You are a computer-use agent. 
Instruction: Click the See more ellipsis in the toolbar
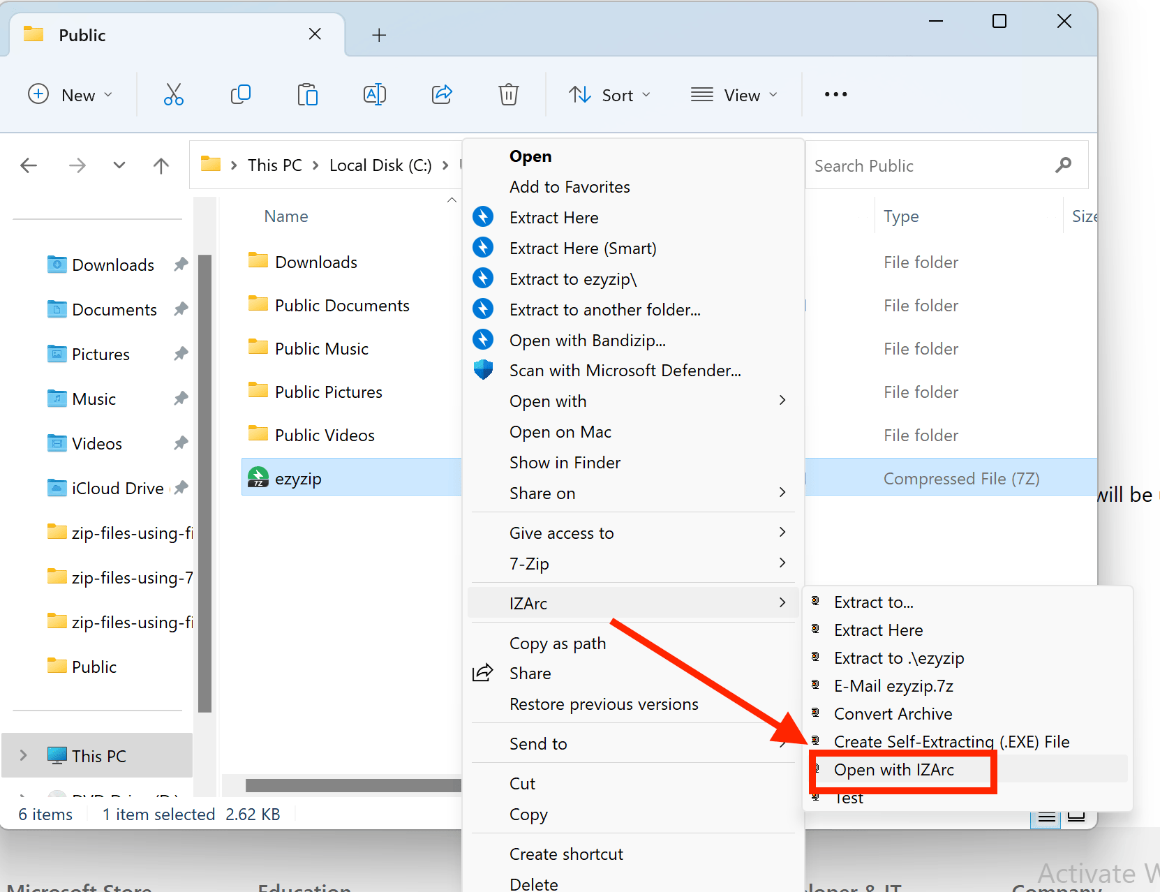pos(835,94)
